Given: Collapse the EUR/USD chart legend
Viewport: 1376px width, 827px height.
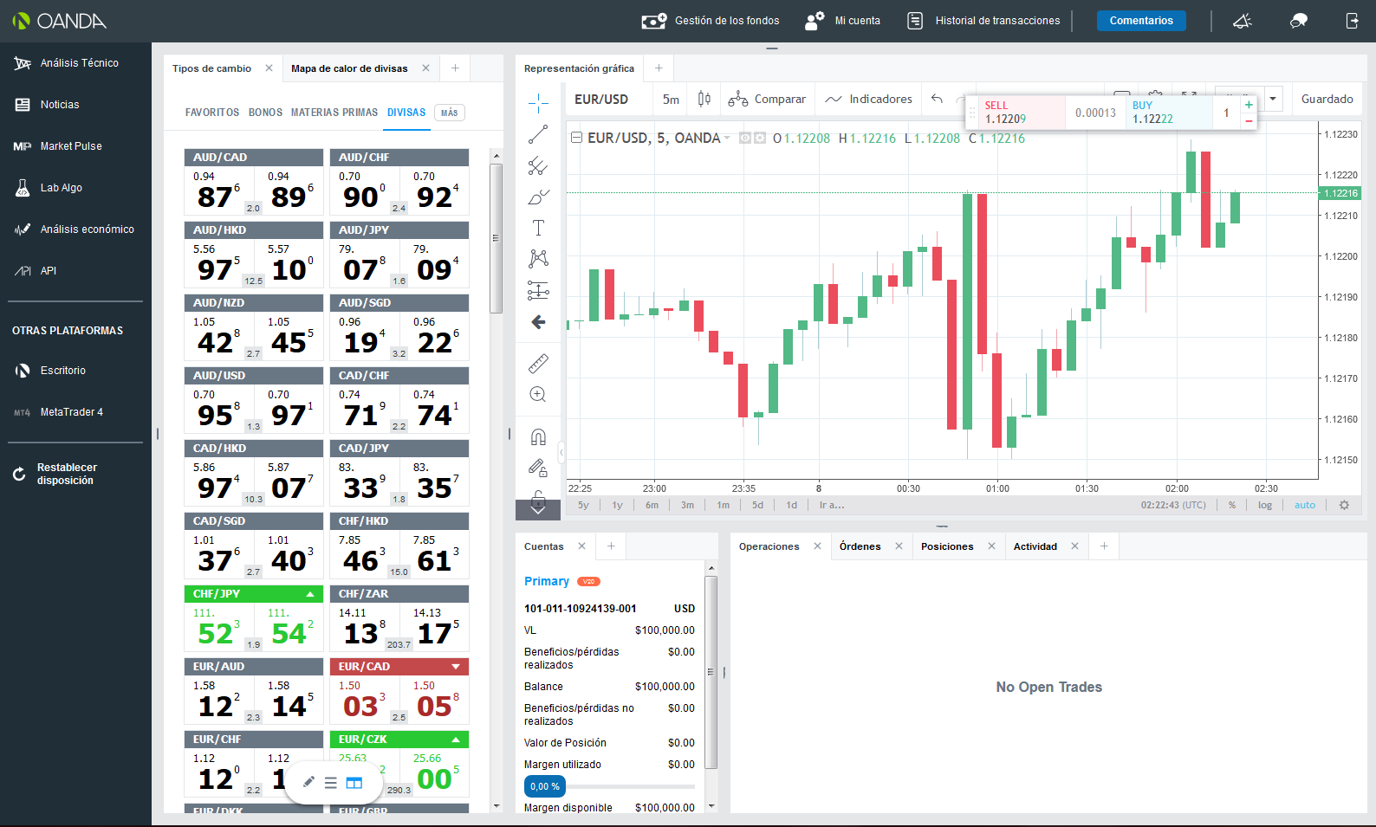Looking at the screenshot, I should point(576,138).
